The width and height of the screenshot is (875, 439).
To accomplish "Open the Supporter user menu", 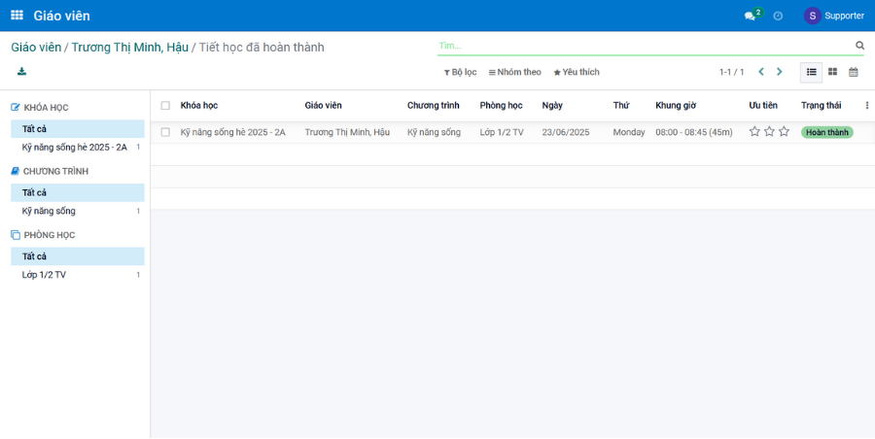I will pos(833,16).
